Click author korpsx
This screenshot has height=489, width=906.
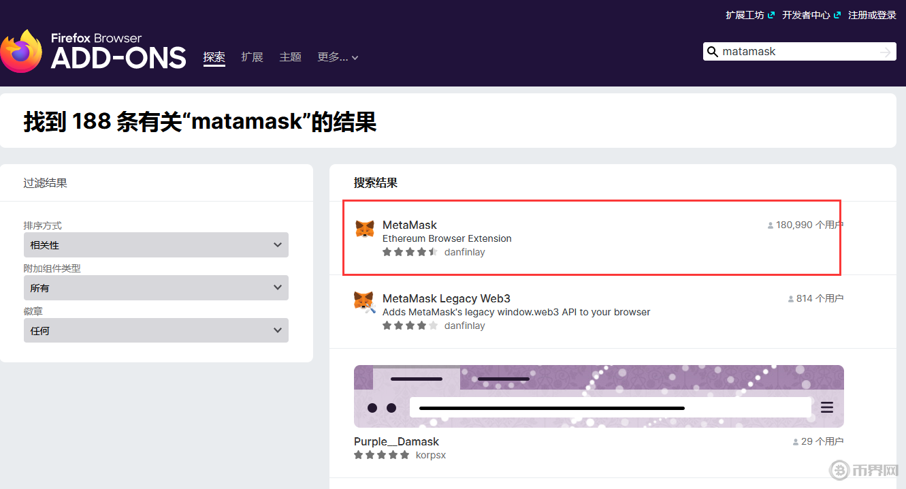coord(431,455)
